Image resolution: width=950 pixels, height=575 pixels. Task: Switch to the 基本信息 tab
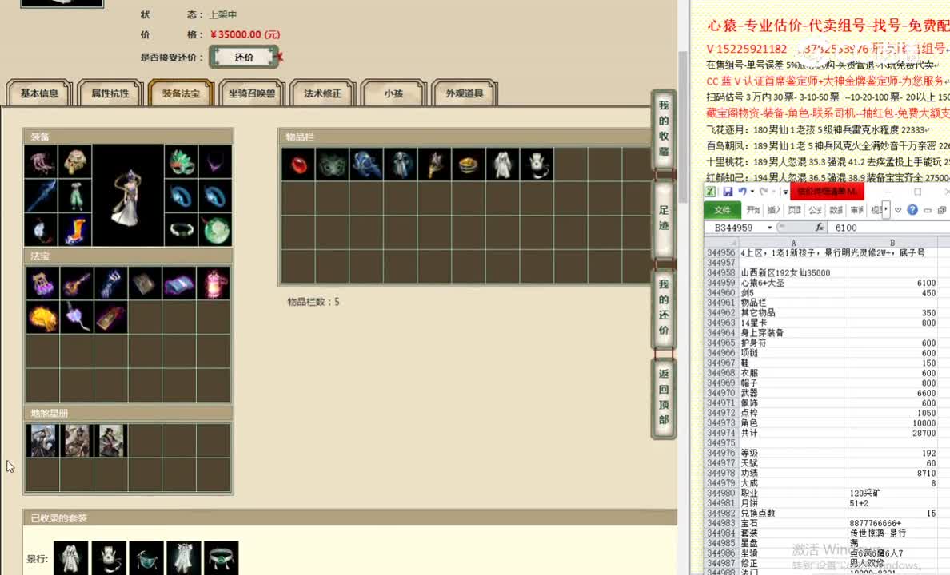click(x=38, y=93)
